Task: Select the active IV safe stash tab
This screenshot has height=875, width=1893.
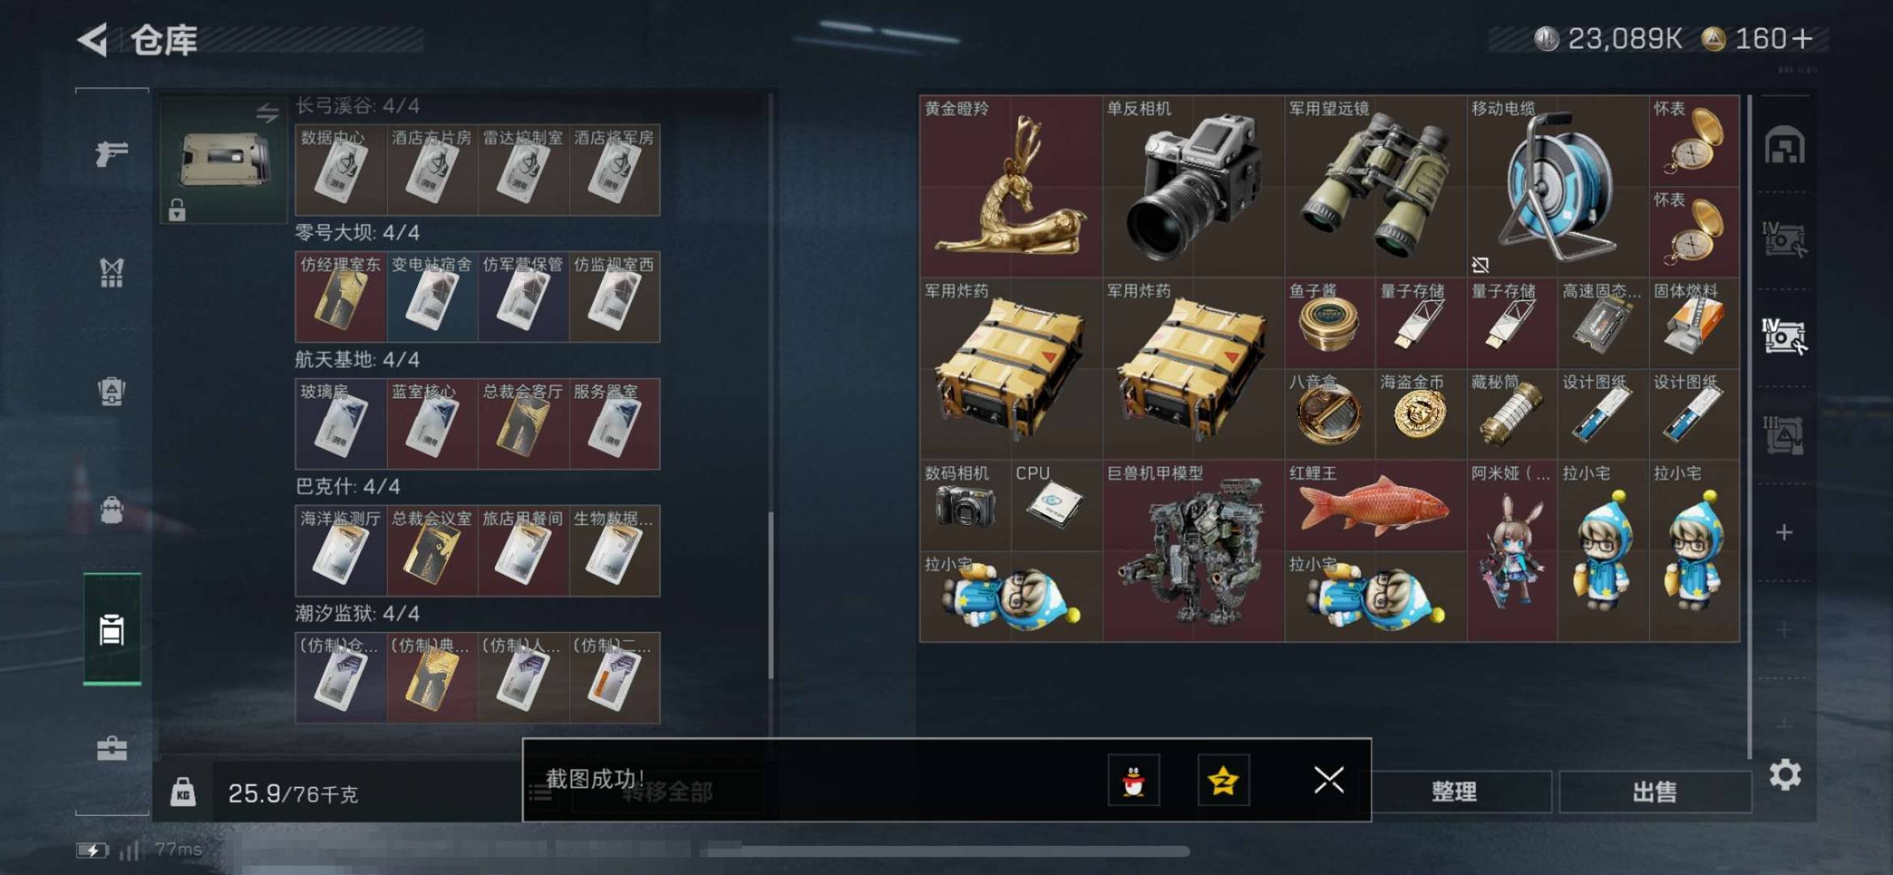Action: tap(1784, 336)
